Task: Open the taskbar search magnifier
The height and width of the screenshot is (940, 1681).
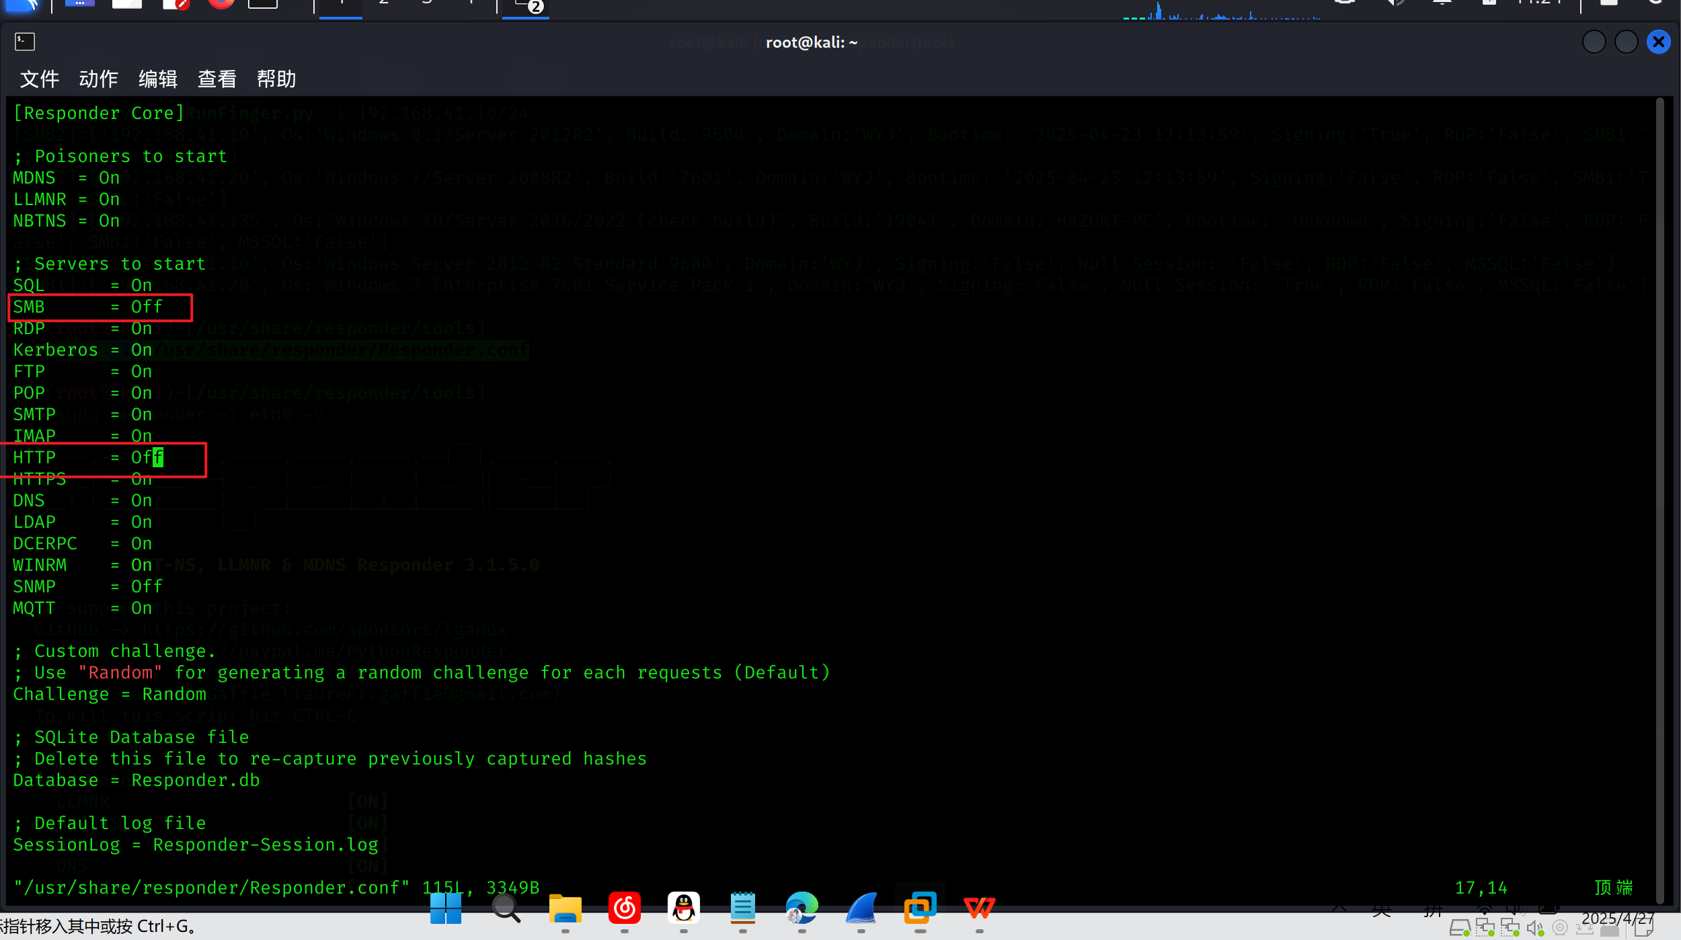Action: tap(506, 908)
